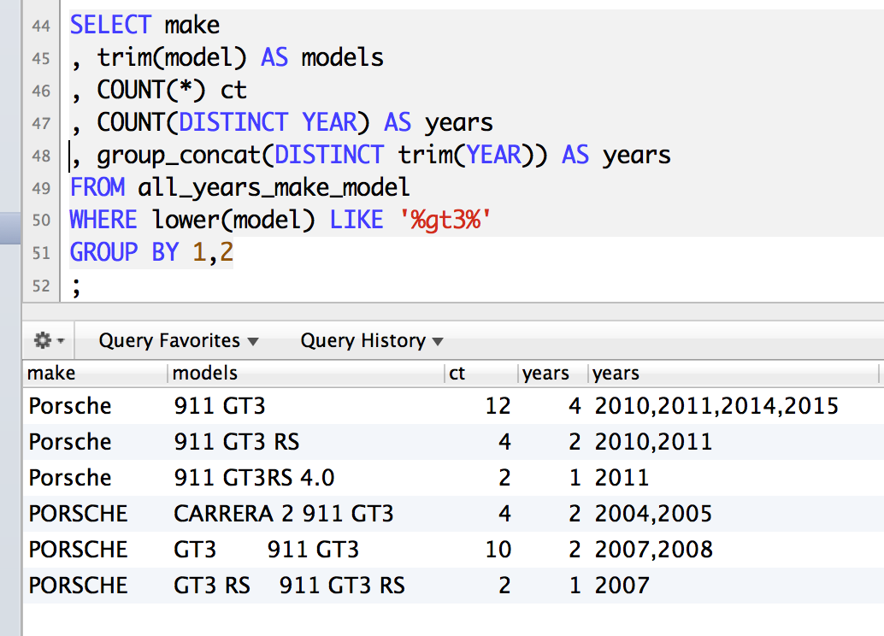Click years cell 2010,2011,2014,2015

click(716, 406)
